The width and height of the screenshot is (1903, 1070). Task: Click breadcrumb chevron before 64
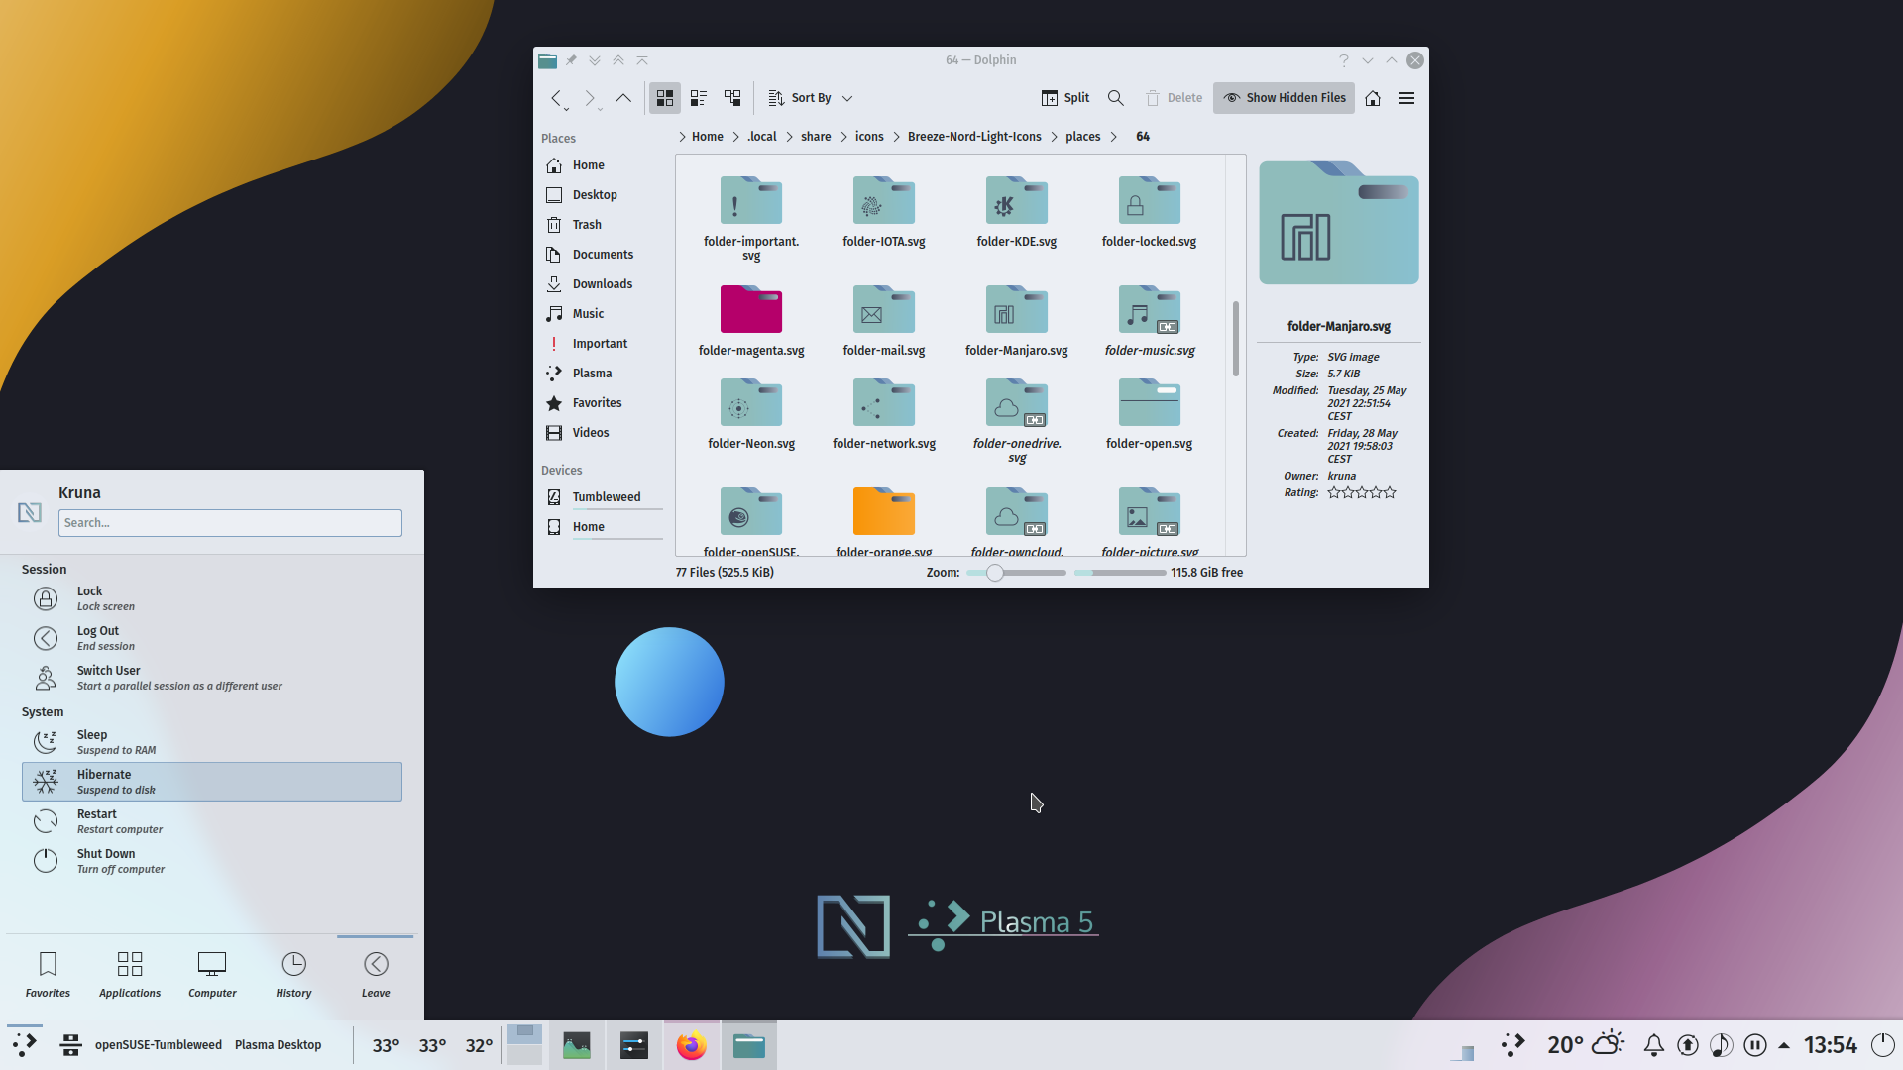pos(1114,137)
